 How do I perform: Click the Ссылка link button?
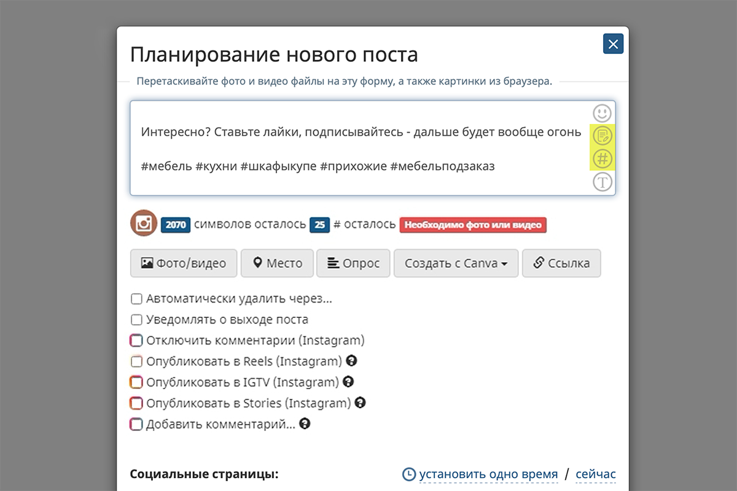coord(561,263)
